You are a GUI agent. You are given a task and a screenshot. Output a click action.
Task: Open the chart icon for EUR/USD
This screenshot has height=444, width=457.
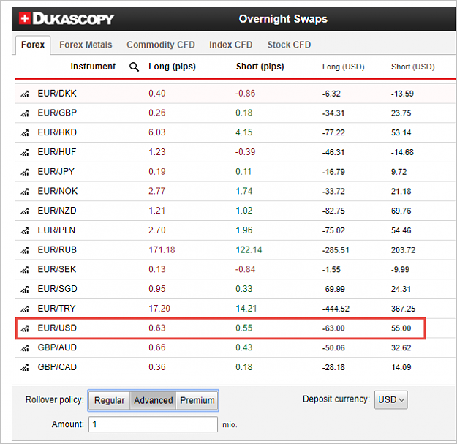[25, 328]
